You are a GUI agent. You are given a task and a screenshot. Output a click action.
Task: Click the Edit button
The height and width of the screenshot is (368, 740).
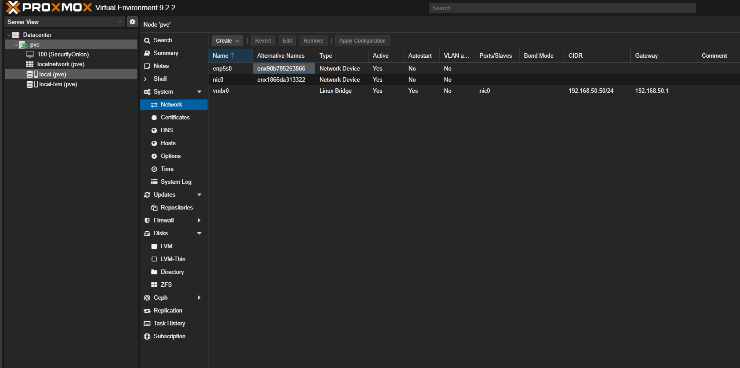288,41
